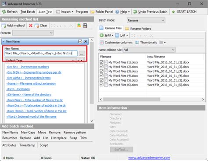Open the List dropdown menu
208x161 pixels.
122,35
